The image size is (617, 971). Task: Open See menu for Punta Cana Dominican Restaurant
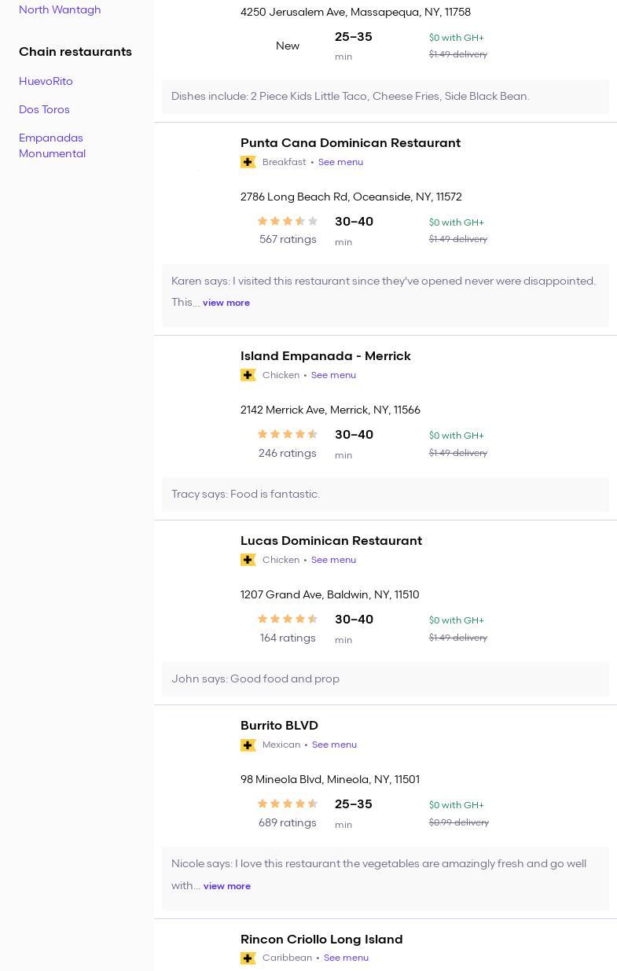click(x=340, y=162)
